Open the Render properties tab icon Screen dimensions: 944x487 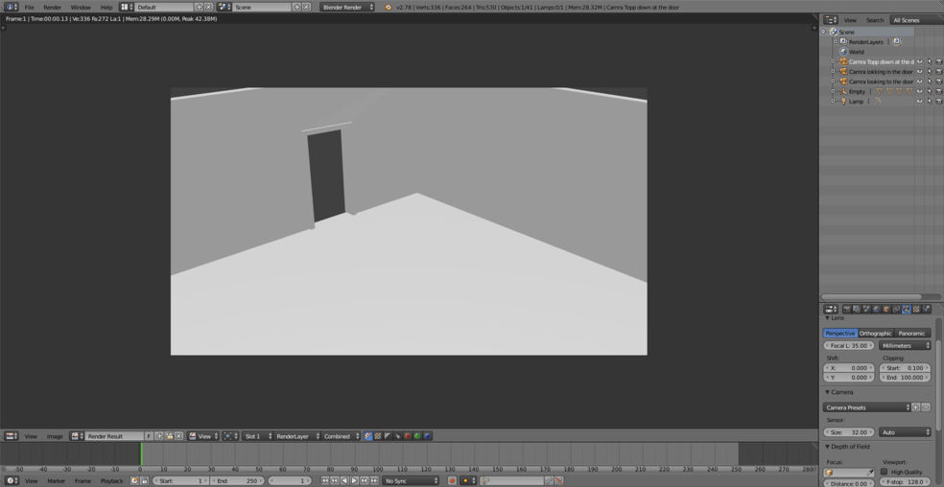[846, 309]
